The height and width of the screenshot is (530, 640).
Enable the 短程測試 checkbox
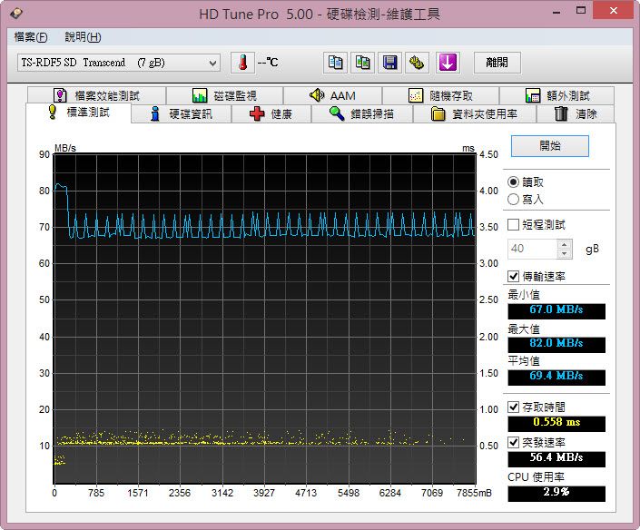(514, 224)
